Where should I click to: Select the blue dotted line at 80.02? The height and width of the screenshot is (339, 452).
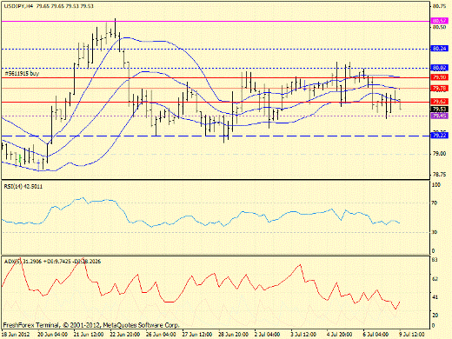click(215, 69)
